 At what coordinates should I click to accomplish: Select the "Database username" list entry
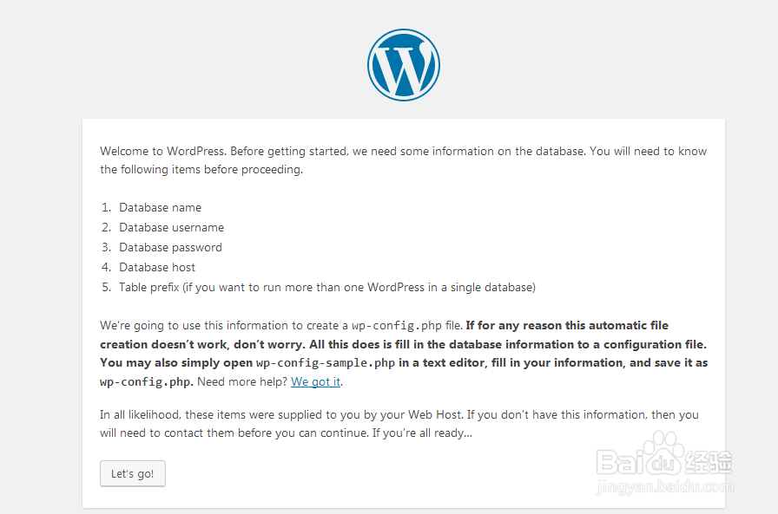171,228
